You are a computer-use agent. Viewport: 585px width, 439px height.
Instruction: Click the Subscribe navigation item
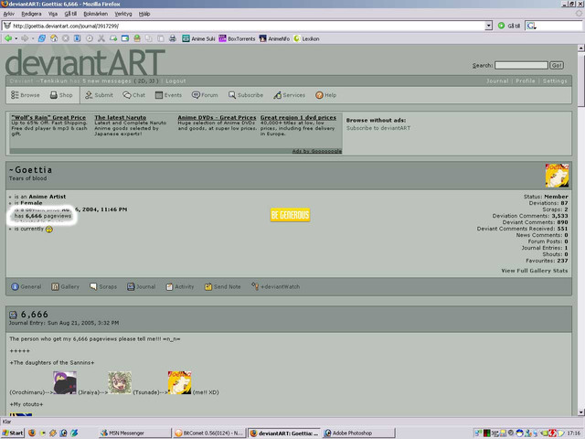[246, 95]
